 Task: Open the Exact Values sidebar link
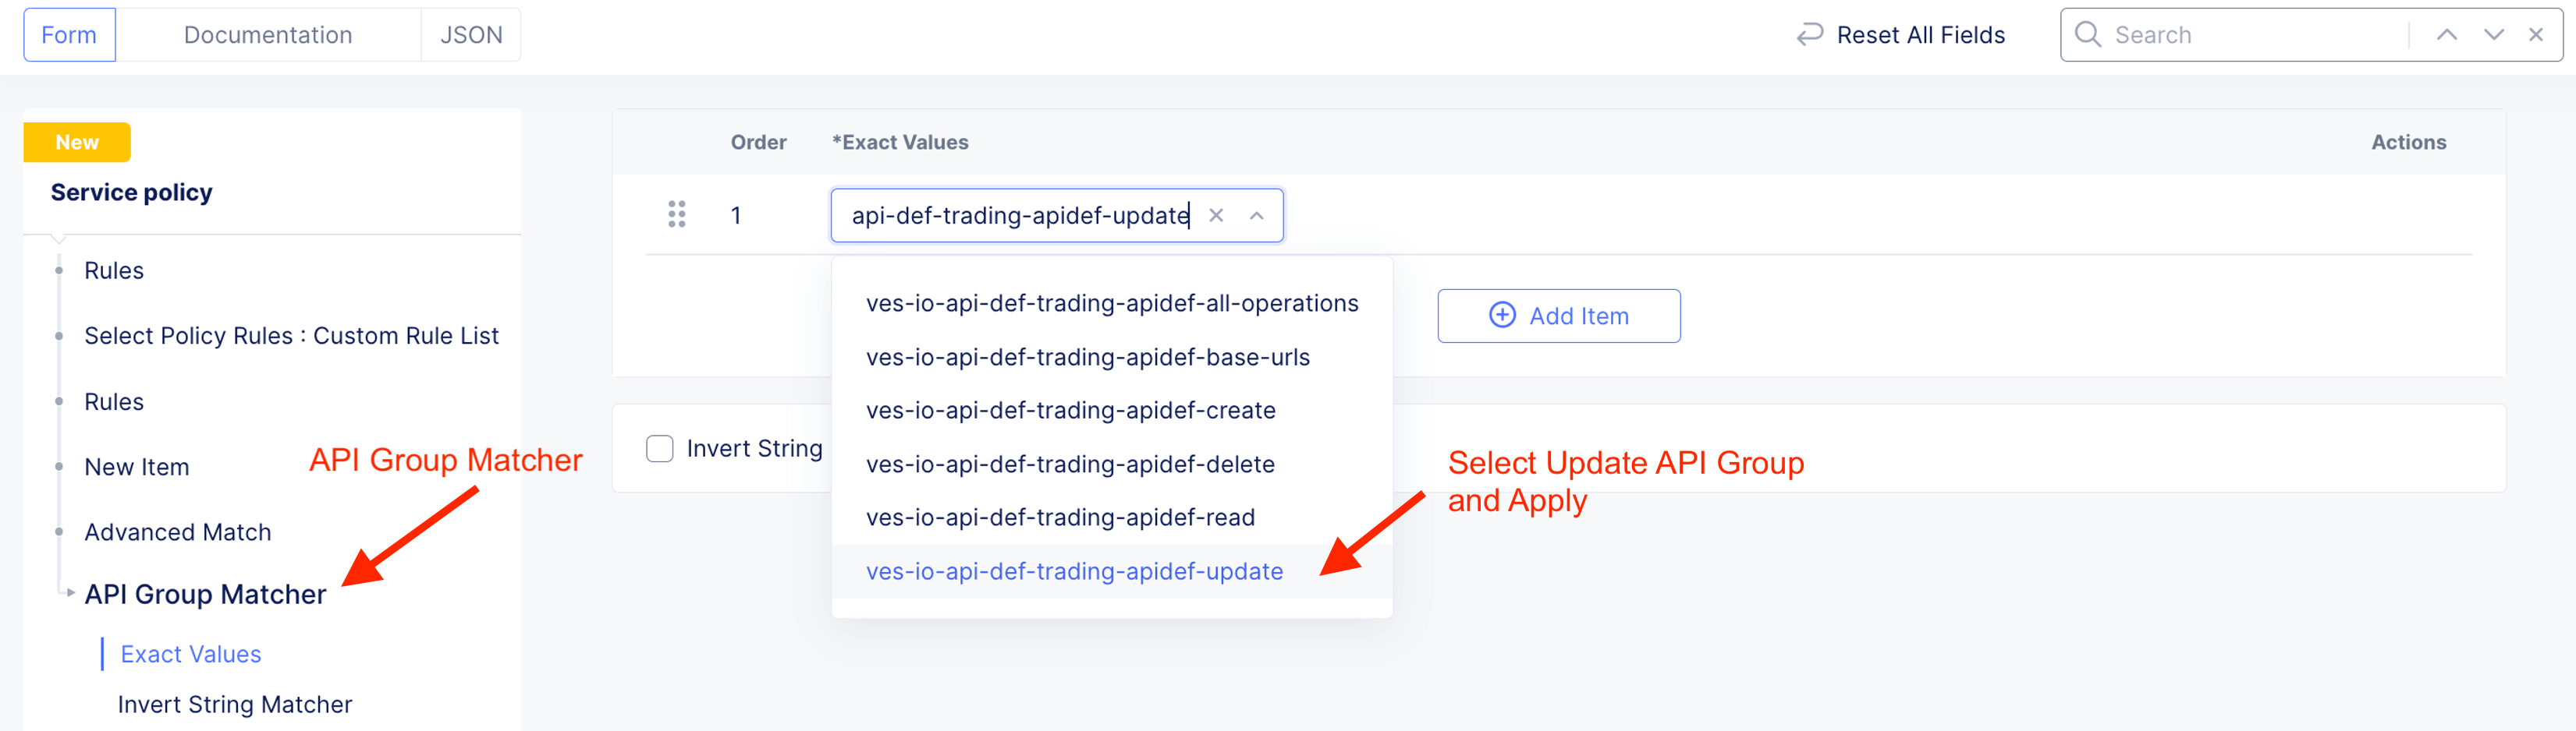click(191, 654)
